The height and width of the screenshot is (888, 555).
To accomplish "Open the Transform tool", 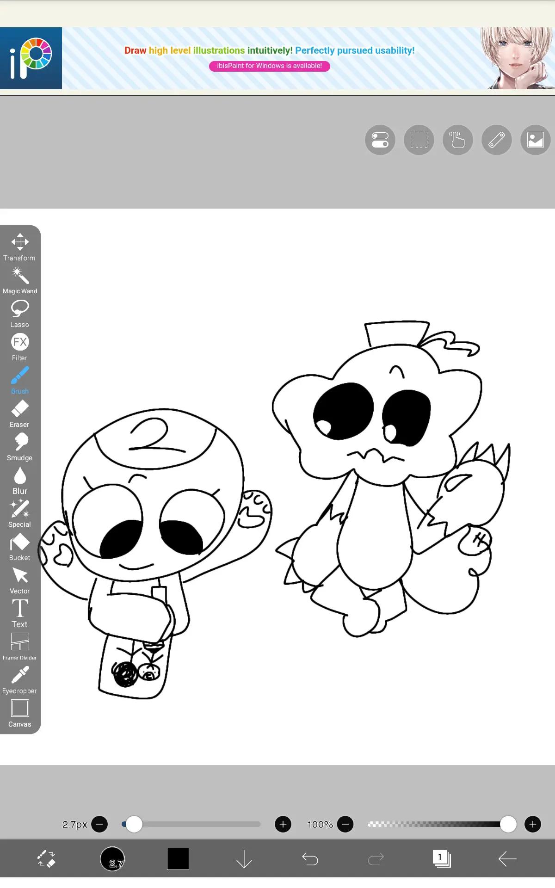I will point(20,247).
